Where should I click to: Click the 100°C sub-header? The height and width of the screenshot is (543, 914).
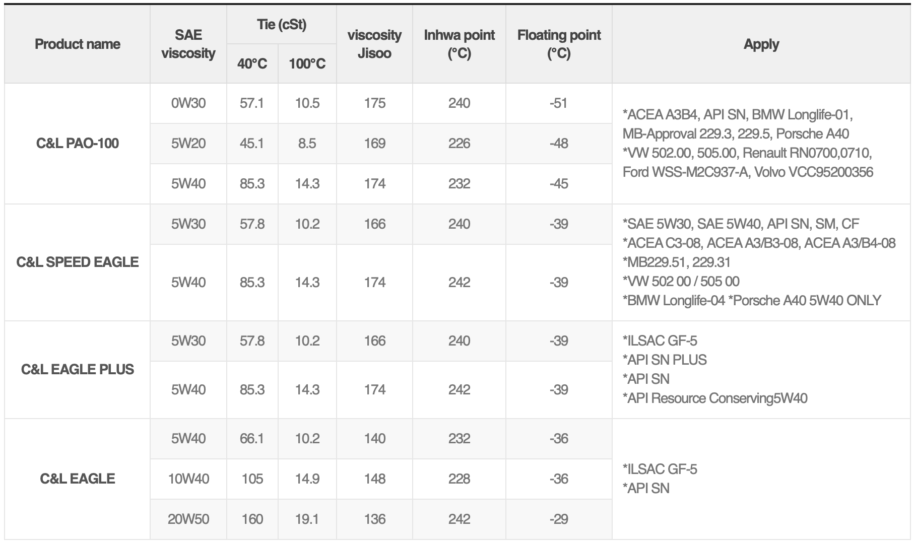(x=307, y=63)
